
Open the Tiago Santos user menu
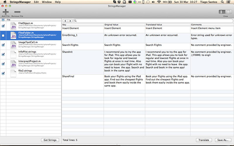209,2
